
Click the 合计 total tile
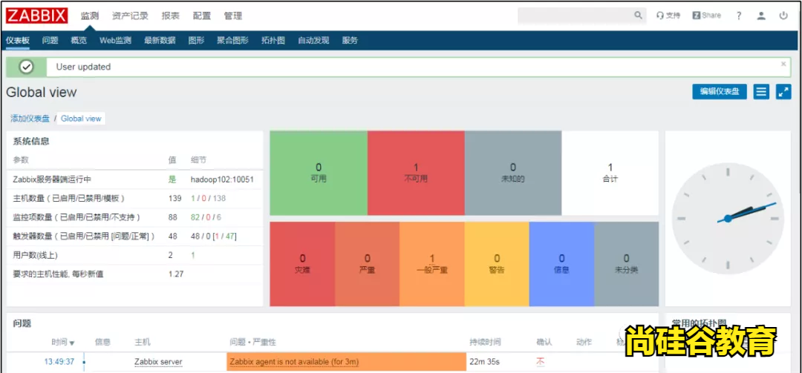click(x=610, y=173)
